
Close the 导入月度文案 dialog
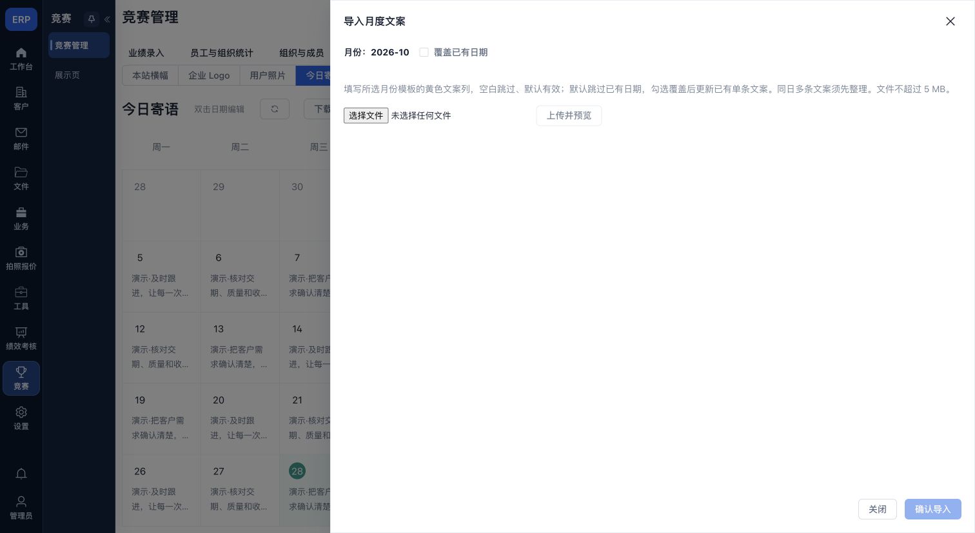(x=950, y=21)
